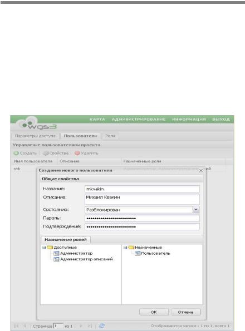The image size is (245, 331).
Task: Collapse the Назначенные tree expander
Action: point(125,248)
